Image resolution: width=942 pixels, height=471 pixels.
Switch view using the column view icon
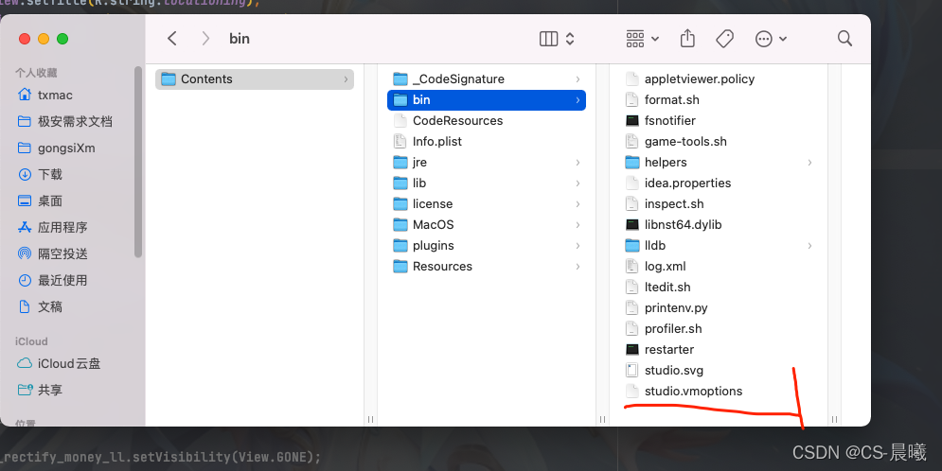548,39
